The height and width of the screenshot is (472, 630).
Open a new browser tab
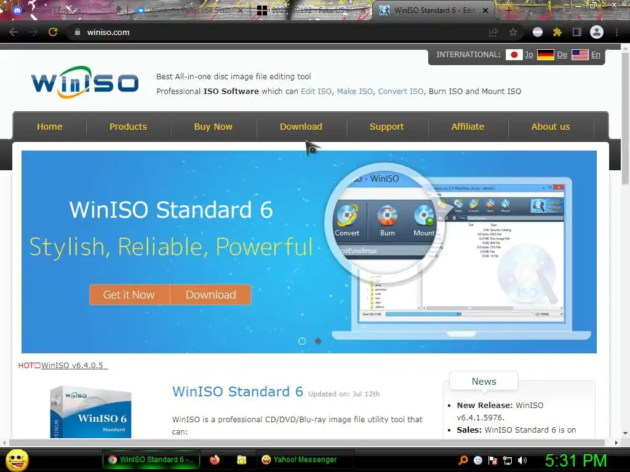[x=509, y=10]
